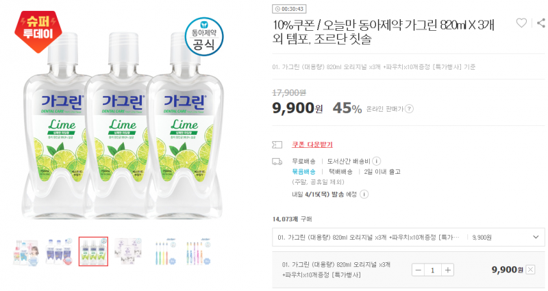Select the first product thumbnail with model
The width and height of the screenshot is (548, 291).
tap(26, 252)
